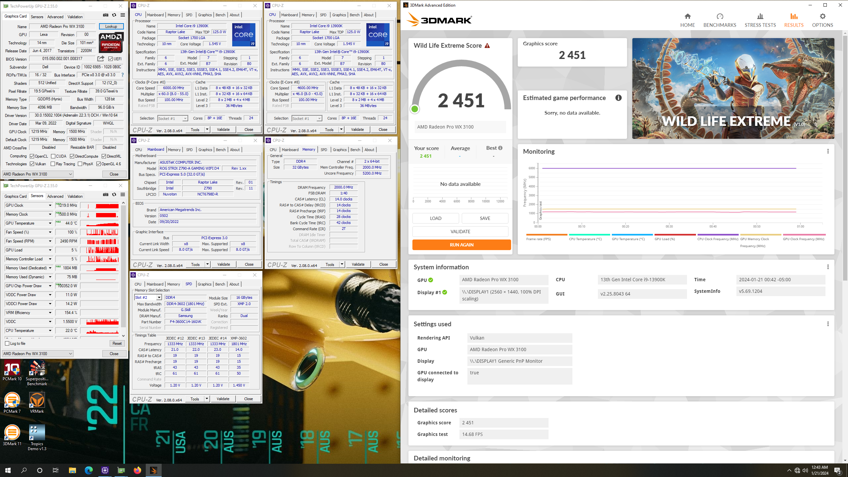
Task: Click Windows Start button
Action: click(8, 470)
